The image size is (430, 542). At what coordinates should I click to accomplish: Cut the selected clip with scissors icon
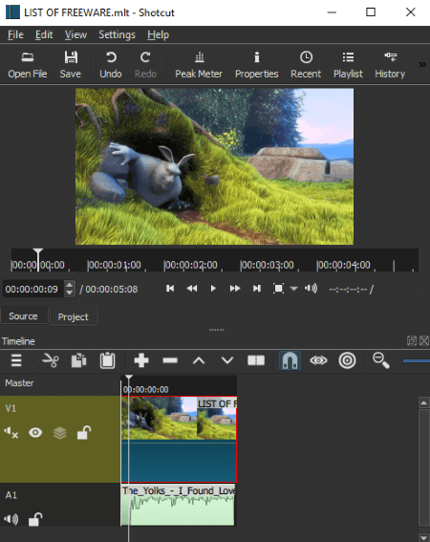point(51,360)
